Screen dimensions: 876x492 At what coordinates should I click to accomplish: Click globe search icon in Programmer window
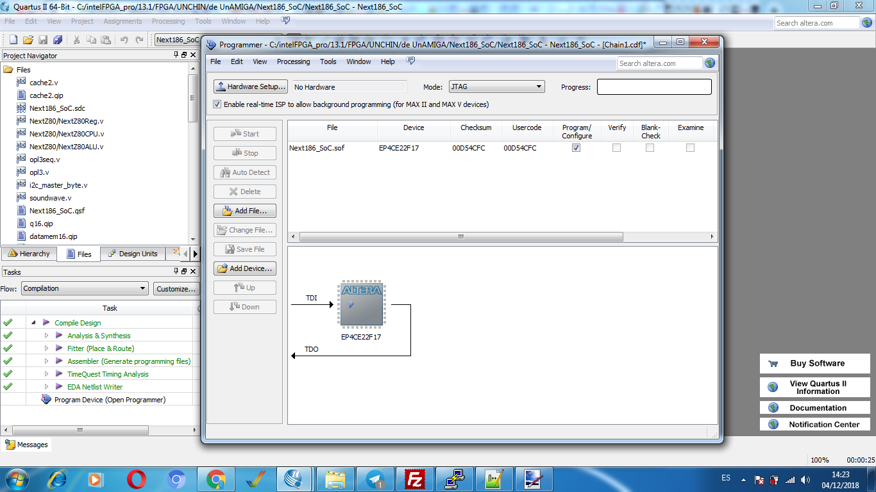(x=710, y=63)
